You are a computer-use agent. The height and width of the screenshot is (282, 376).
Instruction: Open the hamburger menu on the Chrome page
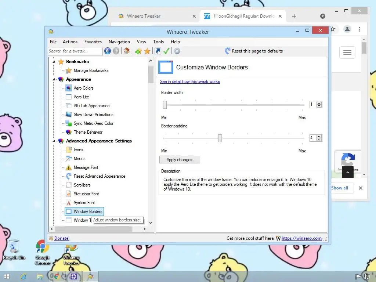click(347, 52)
